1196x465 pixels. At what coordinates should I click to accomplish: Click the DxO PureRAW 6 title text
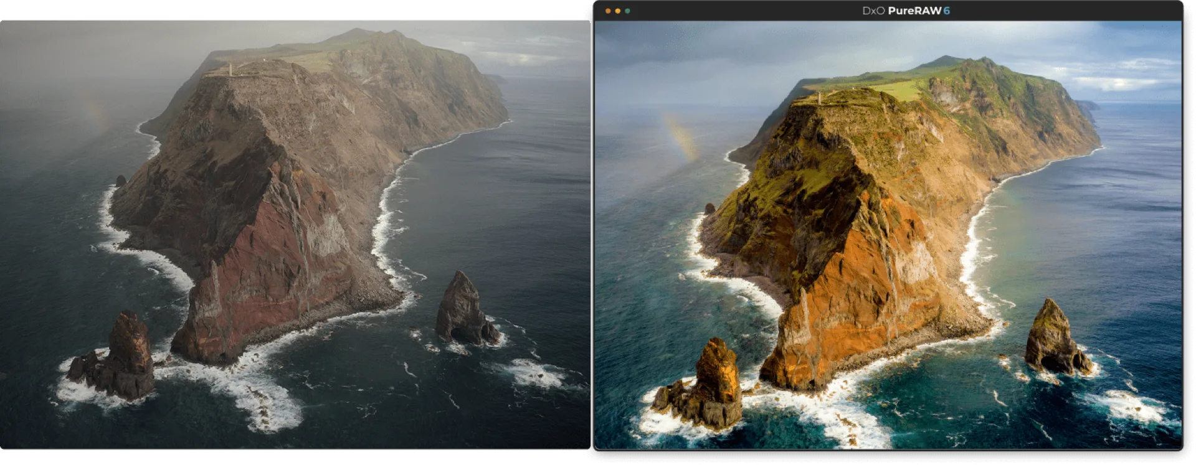tap(906, 11)
